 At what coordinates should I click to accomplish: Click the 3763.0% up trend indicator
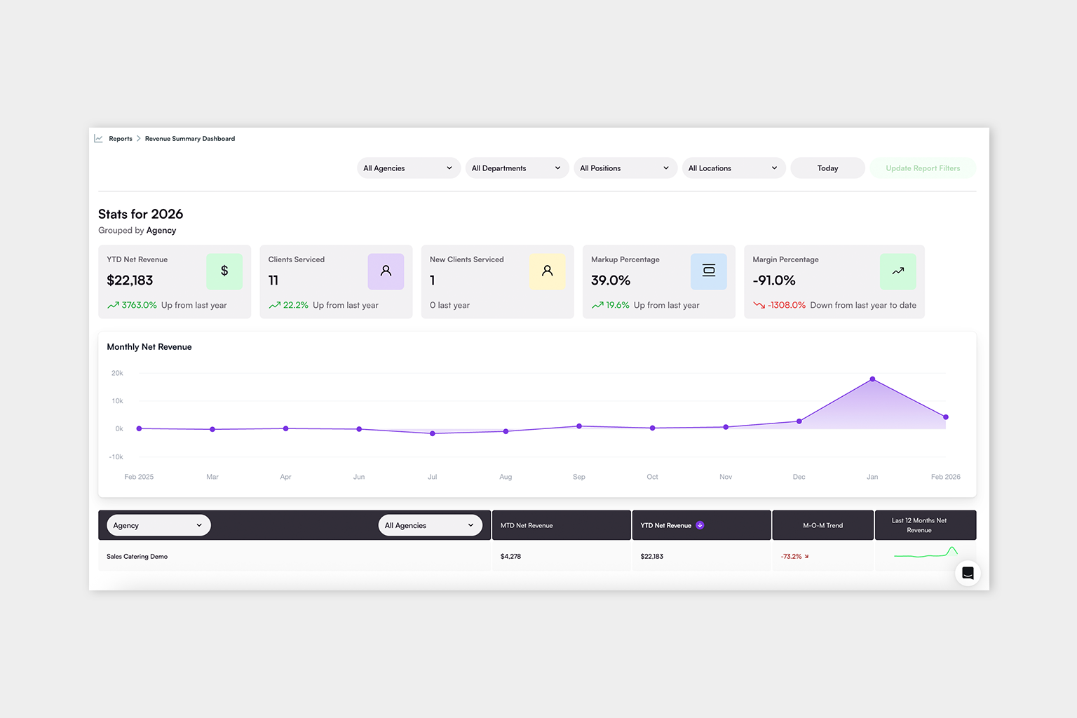132,305
